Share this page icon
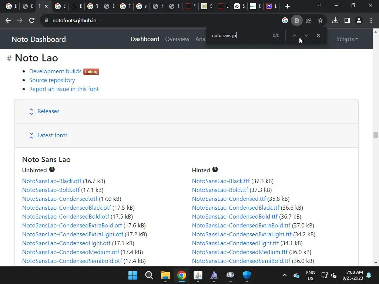This screenshot has width=379, height=284. pyautogui.click(x=308, y=21)
